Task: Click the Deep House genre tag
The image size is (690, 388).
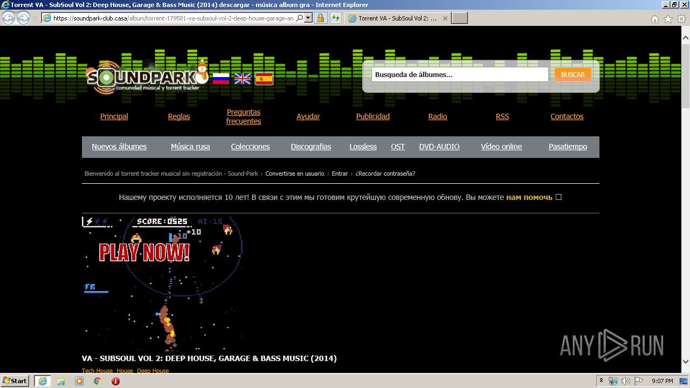Action: [153, 371]
